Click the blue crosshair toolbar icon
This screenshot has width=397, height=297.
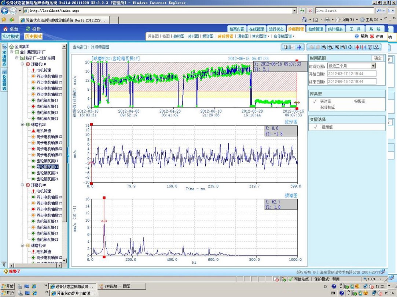tap(299, 47)
